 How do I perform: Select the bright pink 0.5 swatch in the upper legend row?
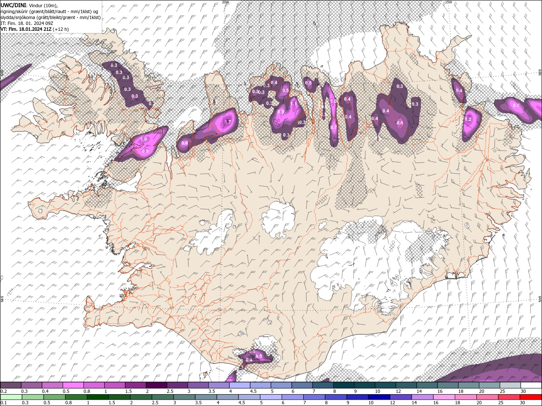point(73,385)
